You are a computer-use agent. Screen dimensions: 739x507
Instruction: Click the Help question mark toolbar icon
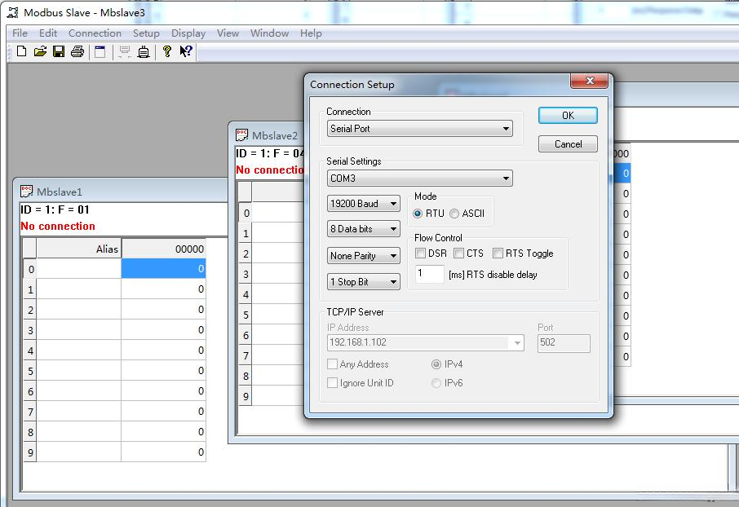(166, 51)
